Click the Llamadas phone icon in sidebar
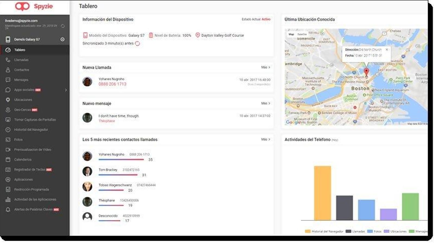The height and width of the screenshot is (244, 434). [8, 60]
